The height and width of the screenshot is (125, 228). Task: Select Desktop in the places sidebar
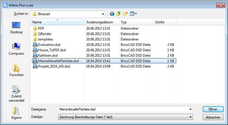tap(16, 28)
